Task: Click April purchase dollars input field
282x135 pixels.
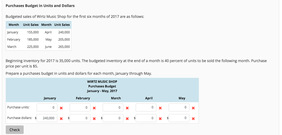Action: (146, 118)
